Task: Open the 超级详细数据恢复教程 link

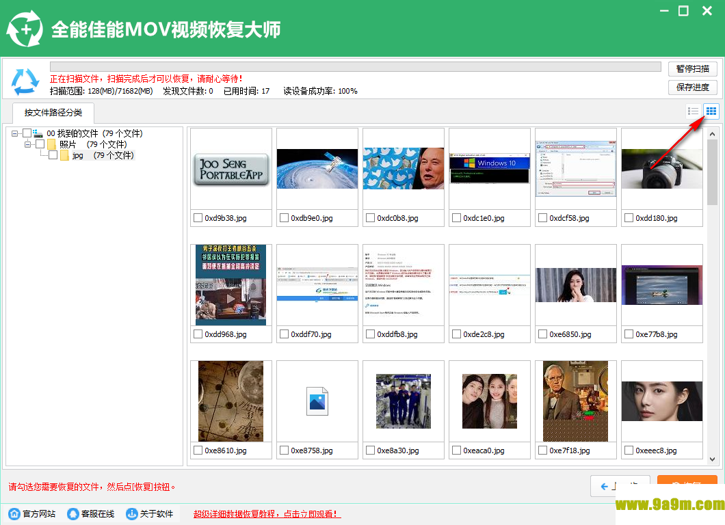Action: point(267,514)
